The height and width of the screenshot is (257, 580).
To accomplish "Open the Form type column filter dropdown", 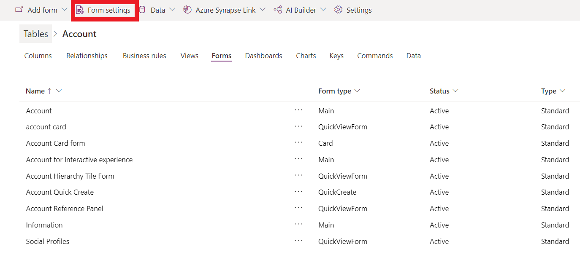I will (x=357, y=91).
